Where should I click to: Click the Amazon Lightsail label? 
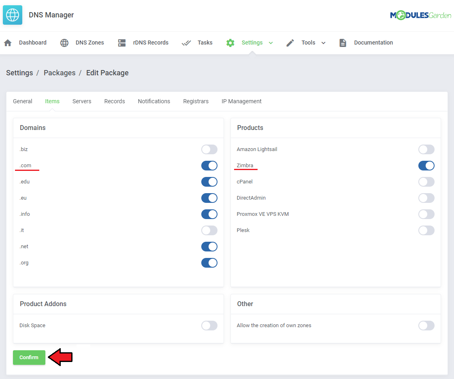[x=257, y=149]
